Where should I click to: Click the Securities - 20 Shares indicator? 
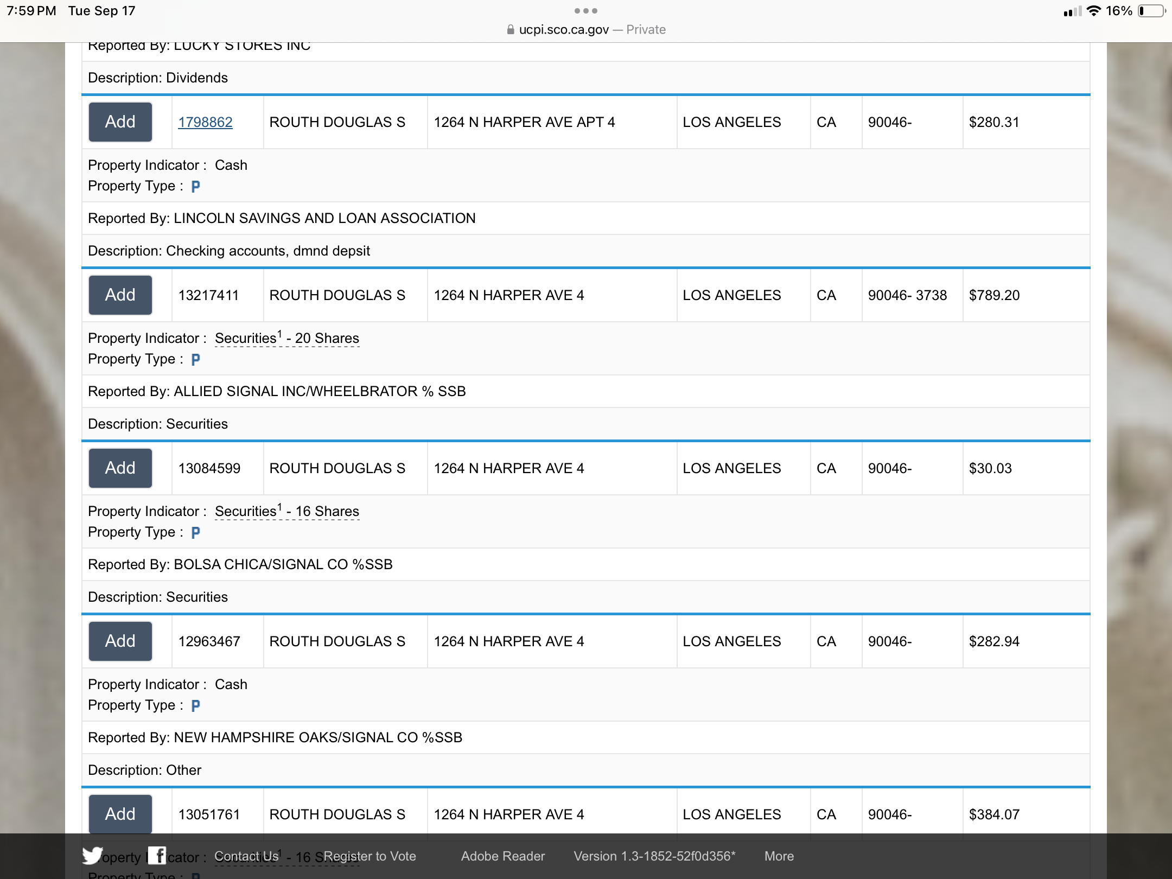(287, 338)
